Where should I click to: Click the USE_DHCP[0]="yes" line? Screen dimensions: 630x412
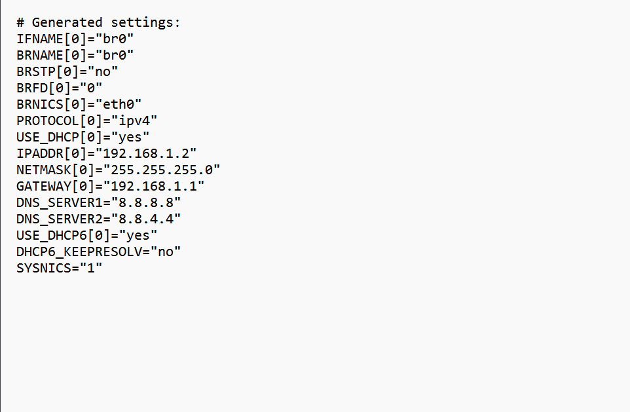click(x=83, y=138)
